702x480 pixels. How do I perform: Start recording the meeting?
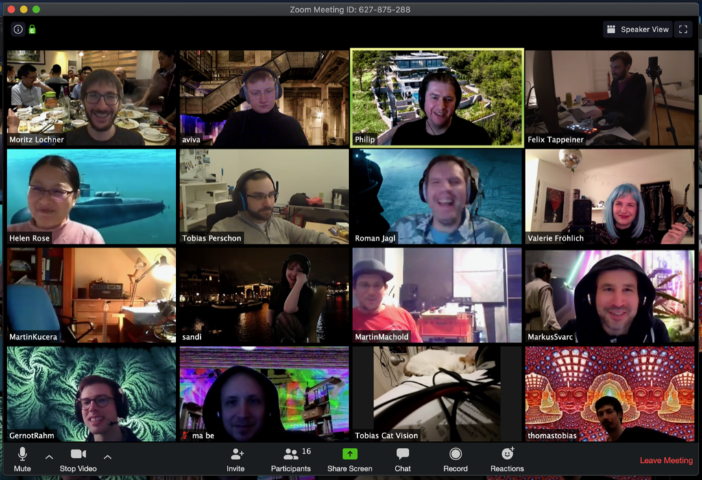pos(455,459)
